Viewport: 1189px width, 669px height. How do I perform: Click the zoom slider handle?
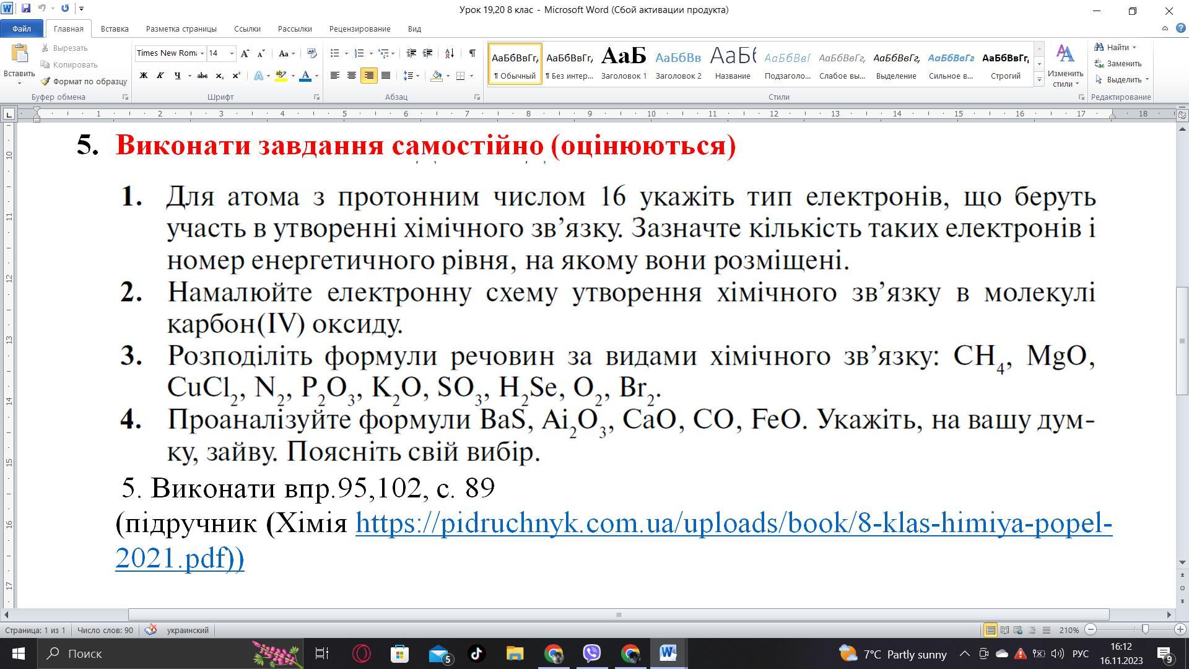1145,629
